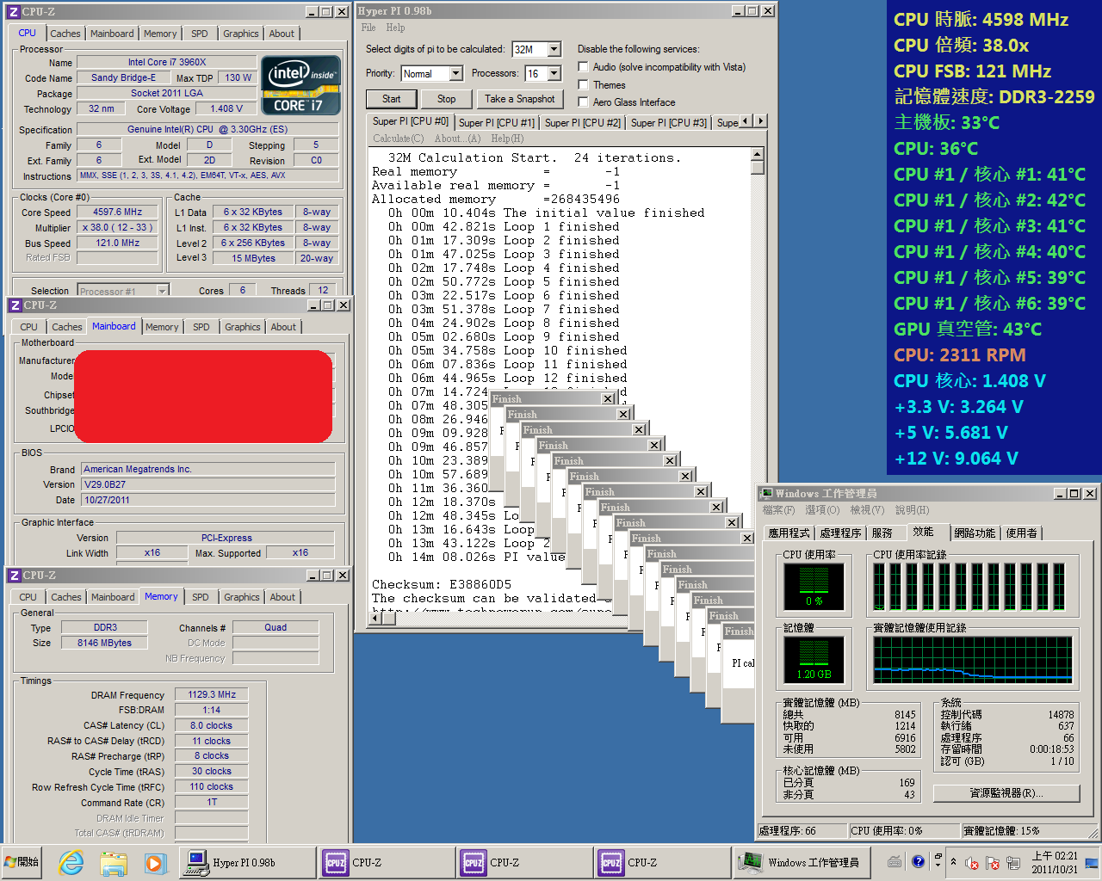This screenshot has width=1102, height=881.
Task: Click the Hyper PI computer icon on the taskbar
Action: [197, 862]
